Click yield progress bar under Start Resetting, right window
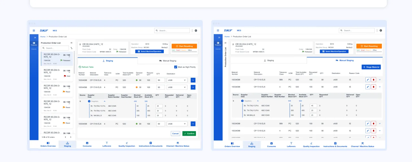The height and width of the screenshot is (162, 412). pos(369,52)
